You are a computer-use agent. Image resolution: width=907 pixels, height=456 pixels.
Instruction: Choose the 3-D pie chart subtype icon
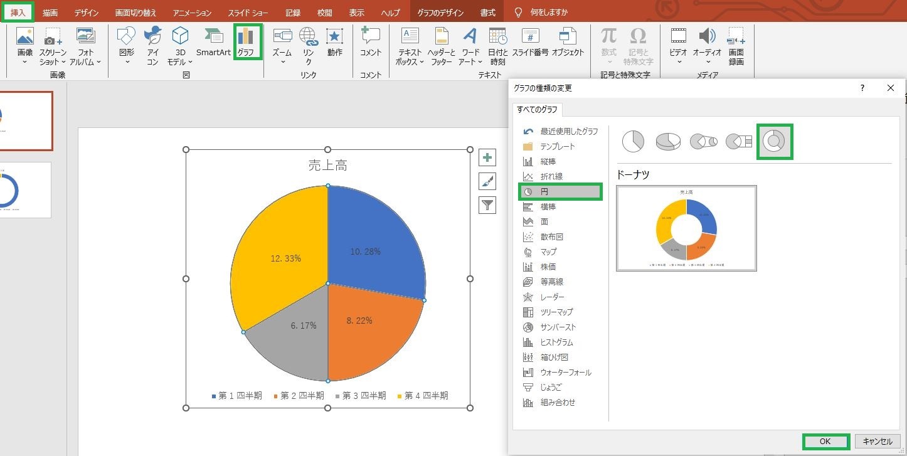click(x=669, y=141)
